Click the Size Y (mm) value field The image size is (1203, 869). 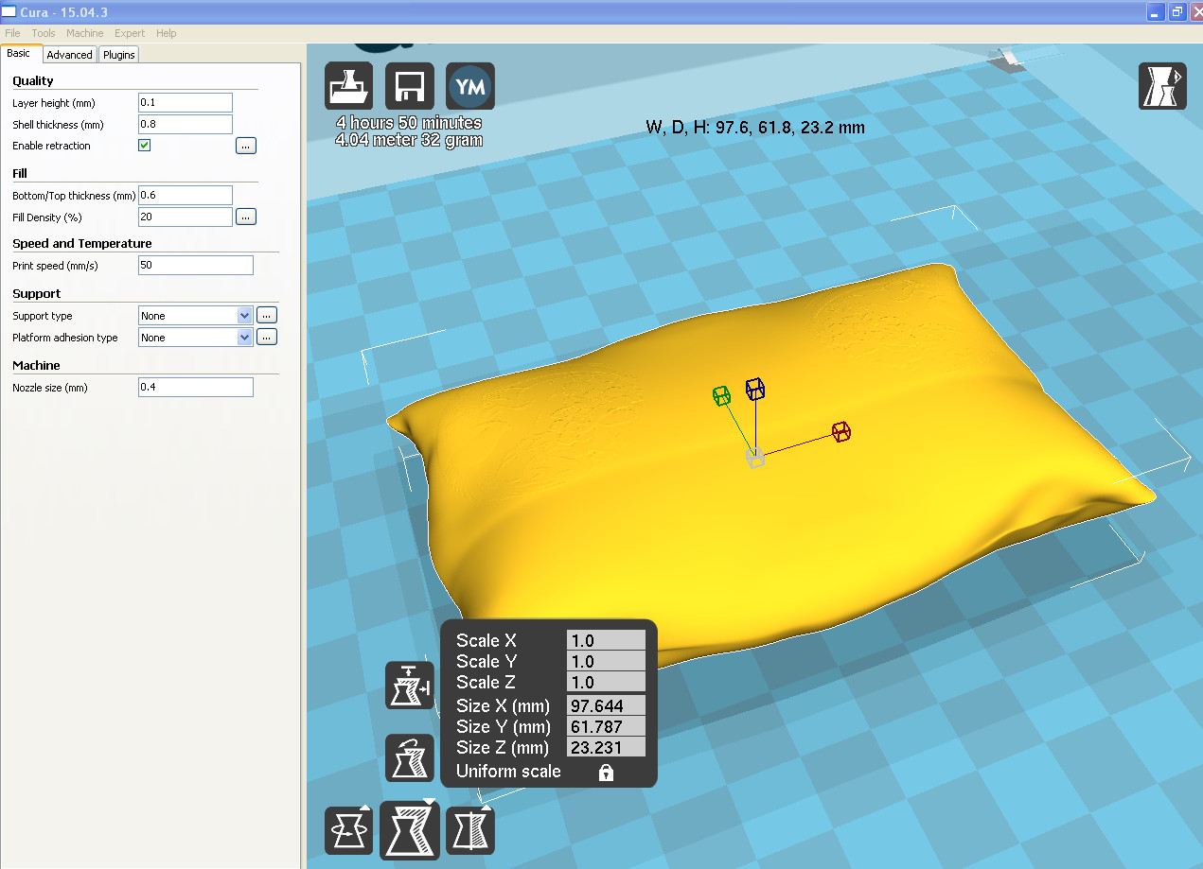[x=606, y=726]
